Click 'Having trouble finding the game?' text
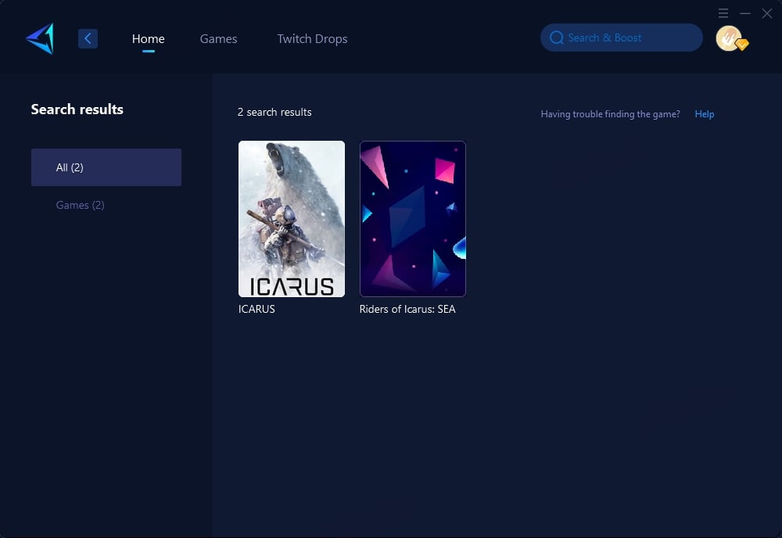782x538 pixels. 610,114
